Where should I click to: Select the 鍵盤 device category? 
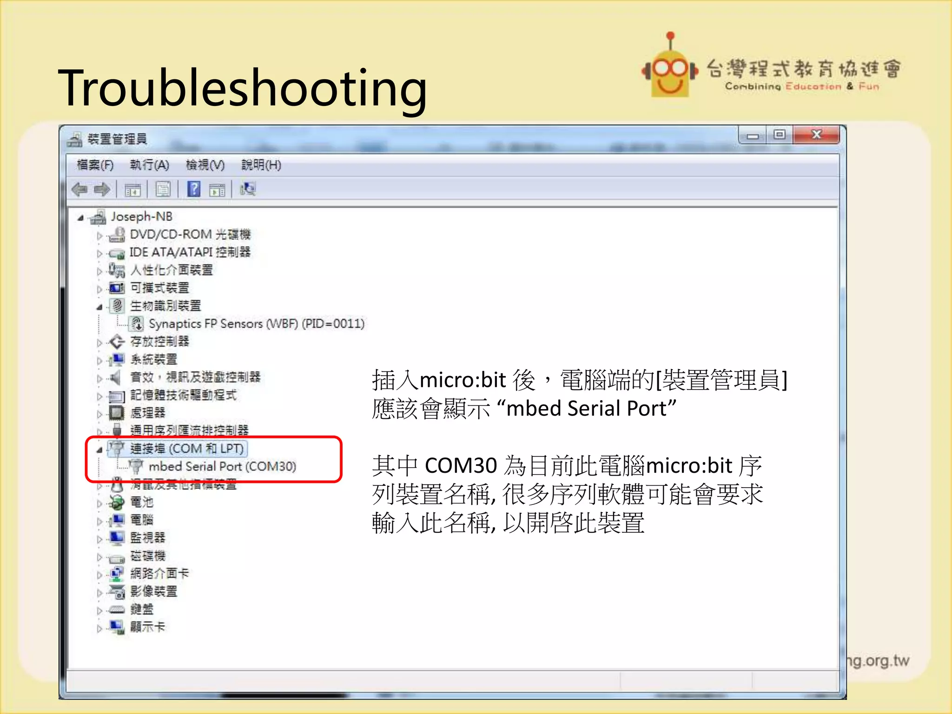(141, 609)
